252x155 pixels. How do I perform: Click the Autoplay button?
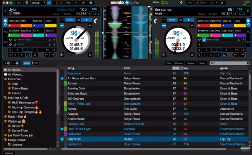(9, 153)
